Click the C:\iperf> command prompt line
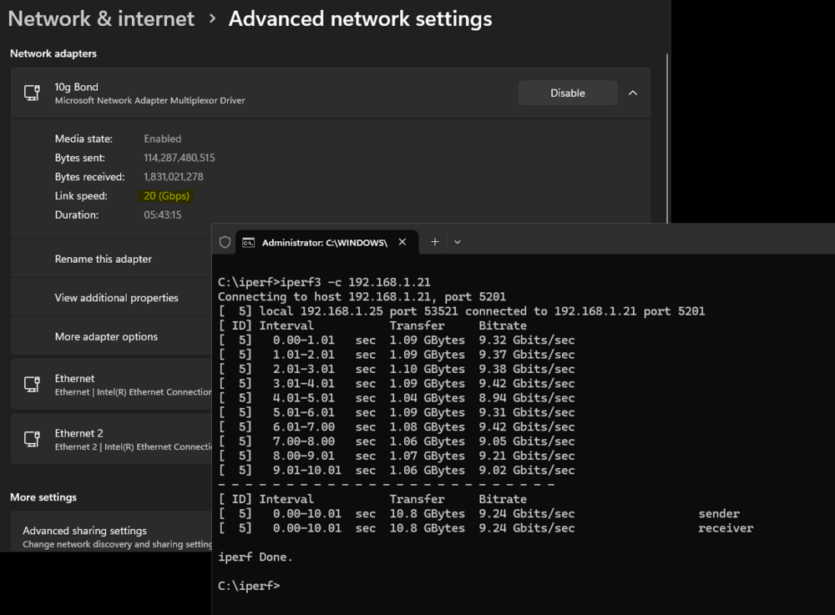 [x=249, y=586]
